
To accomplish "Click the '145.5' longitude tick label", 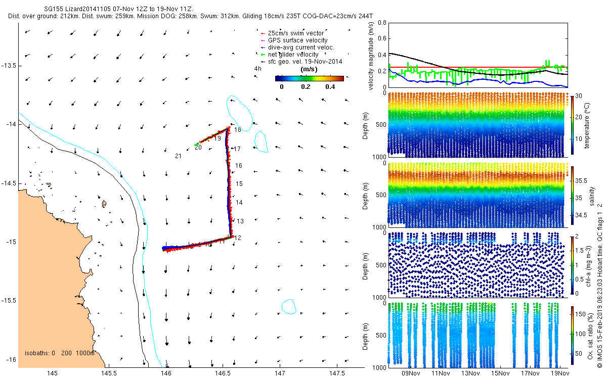I will (x=109, y=373).
